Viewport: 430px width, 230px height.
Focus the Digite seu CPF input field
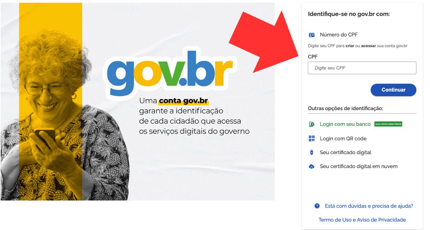coord(362,68)
